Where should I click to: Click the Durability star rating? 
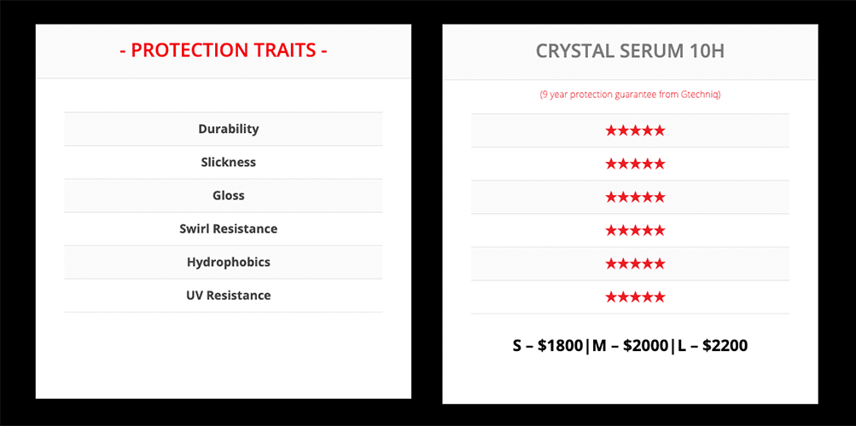635,130
